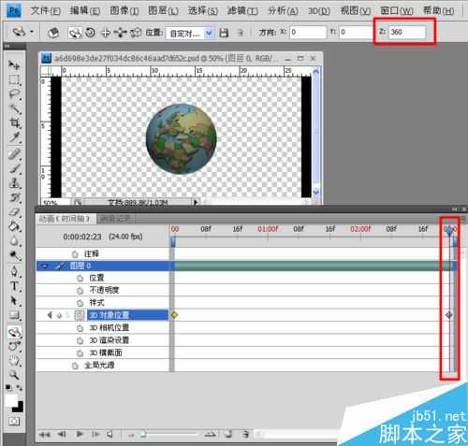Toggle stopwatch for 样式 property
The width and height of the screenshot is (468, 446).
(80, 303)
